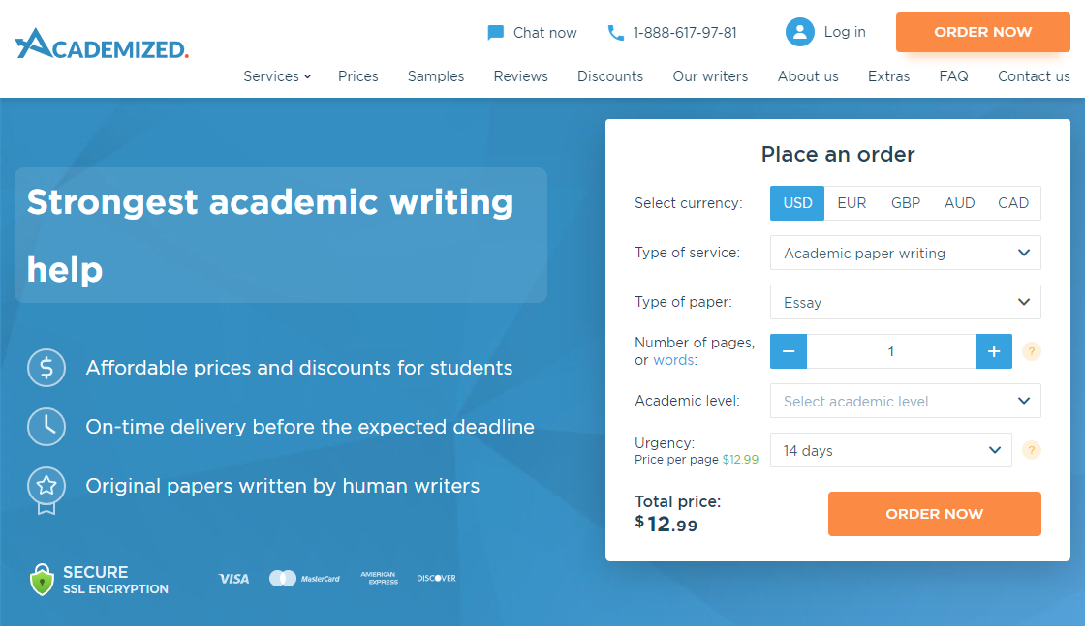This screenshot has width=1085, height=631.
Task: Open the Type of service dropdown
Action: pyautogui.click(x=905, y=253)
